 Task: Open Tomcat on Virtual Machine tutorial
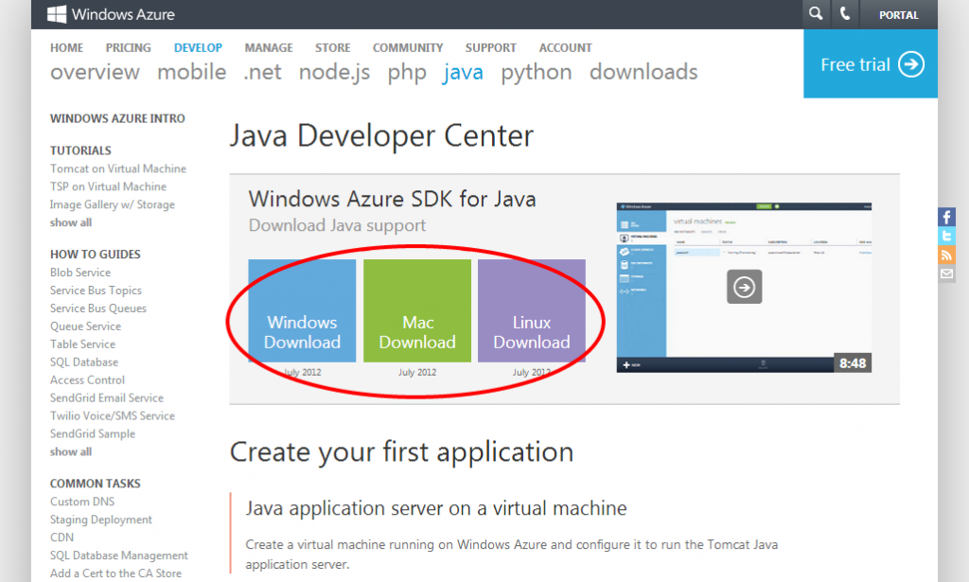point(118,168)
